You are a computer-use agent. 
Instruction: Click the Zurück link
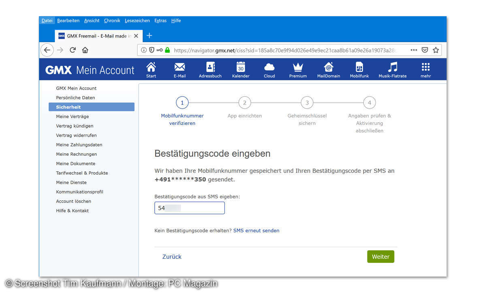point(172,257)
